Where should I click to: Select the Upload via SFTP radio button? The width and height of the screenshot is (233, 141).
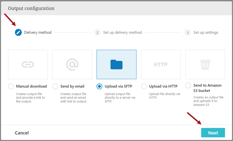pos(100,86)
